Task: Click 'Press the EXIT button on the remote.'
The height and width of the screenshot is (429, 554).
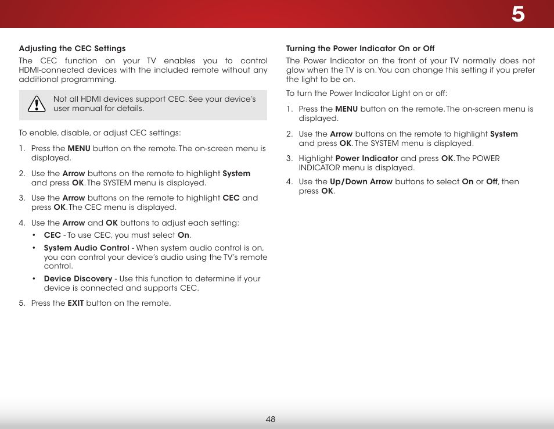Action: 101,303
